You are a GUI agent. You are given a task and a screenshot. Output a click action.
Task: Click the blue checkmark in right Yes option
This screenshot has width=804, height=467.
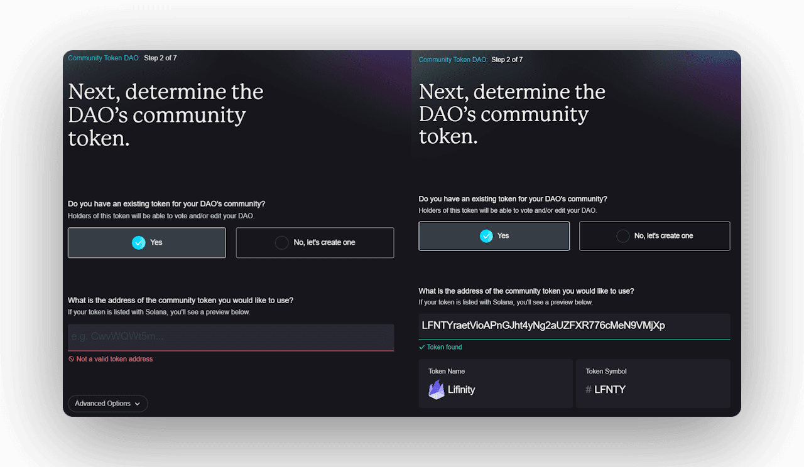coord(486,236)
